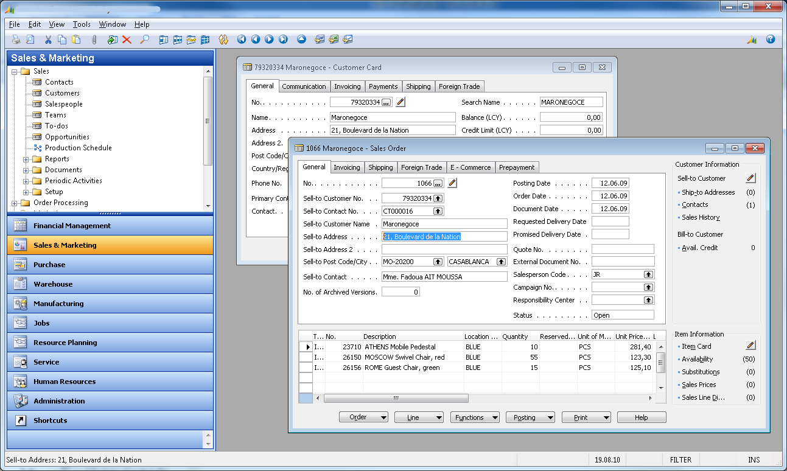Open the Window menu
787x471 pixels.
(x=113, y=24)
